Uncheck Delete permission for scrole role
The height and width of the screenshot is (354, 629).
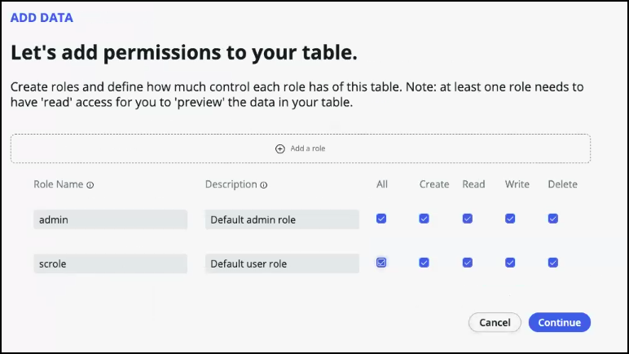tap(553, 263)
